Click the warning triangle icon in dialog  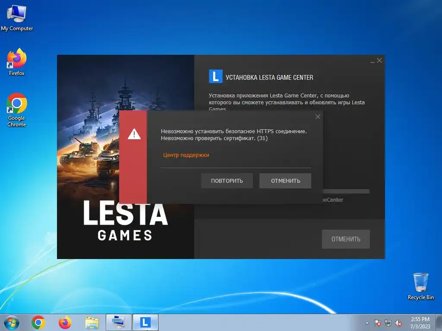(134, 134)
